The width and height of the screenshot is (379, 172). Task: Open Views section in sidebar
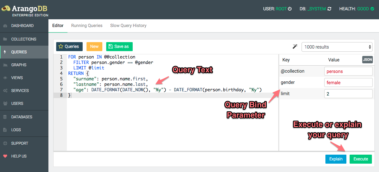click(17, 78)
